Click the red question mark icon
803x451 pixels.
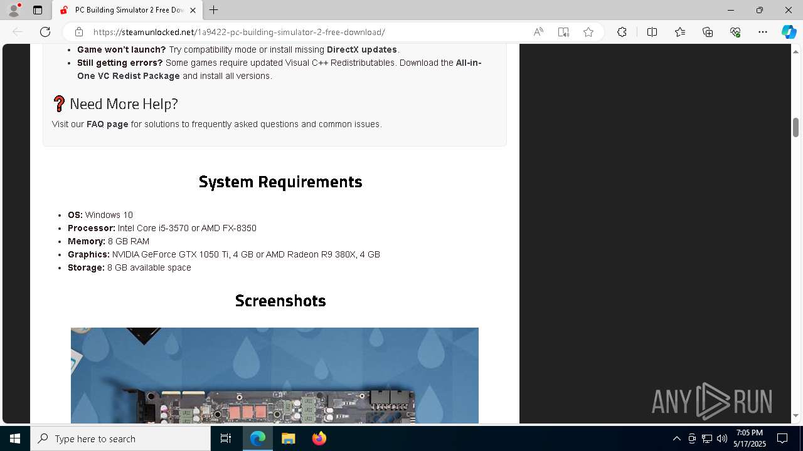coord(59,103)
